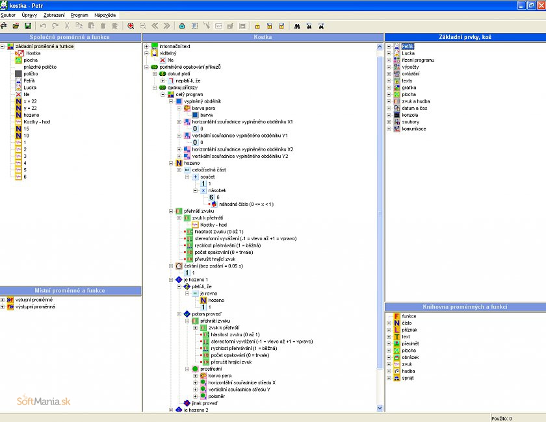The height and width of the screenshot is (422, 546).
Task: Click the funkce icon in the library panel
Action: [x=397, y=316]
